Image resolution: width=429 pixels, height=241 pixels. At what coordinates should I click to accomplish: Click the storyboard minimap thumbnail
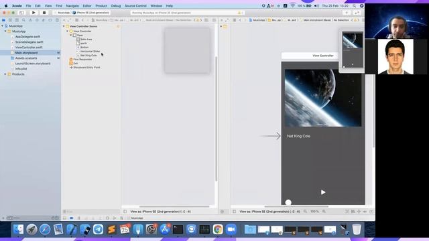[x=353, y=50]
